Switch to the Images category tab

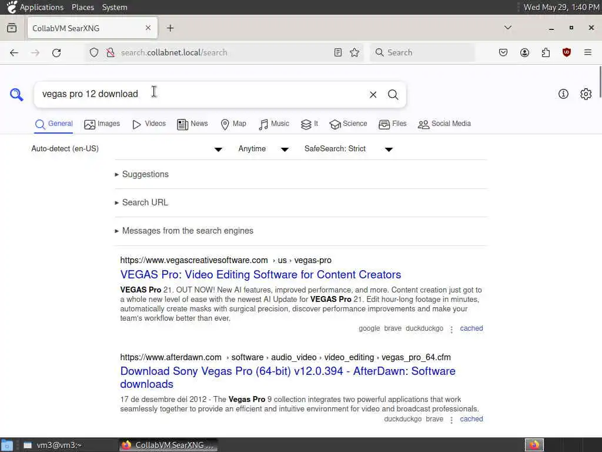click(x=102, y=124)
